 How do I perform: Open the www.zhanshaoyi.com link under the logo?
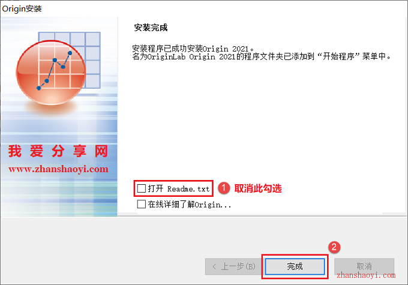pos(58,169)
